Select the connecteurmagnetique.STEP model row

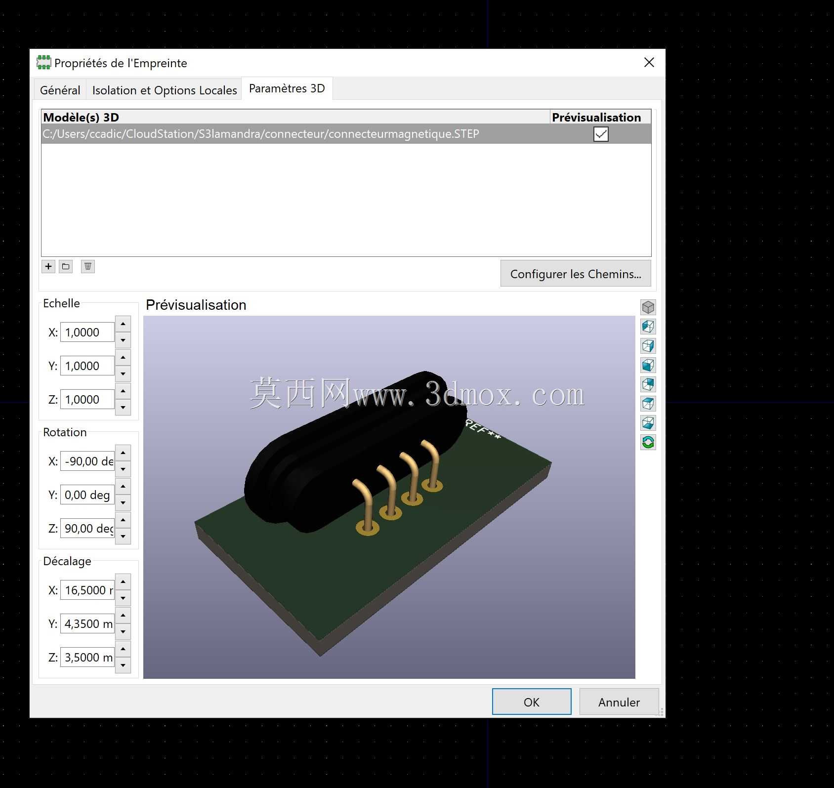click(346, 134)
